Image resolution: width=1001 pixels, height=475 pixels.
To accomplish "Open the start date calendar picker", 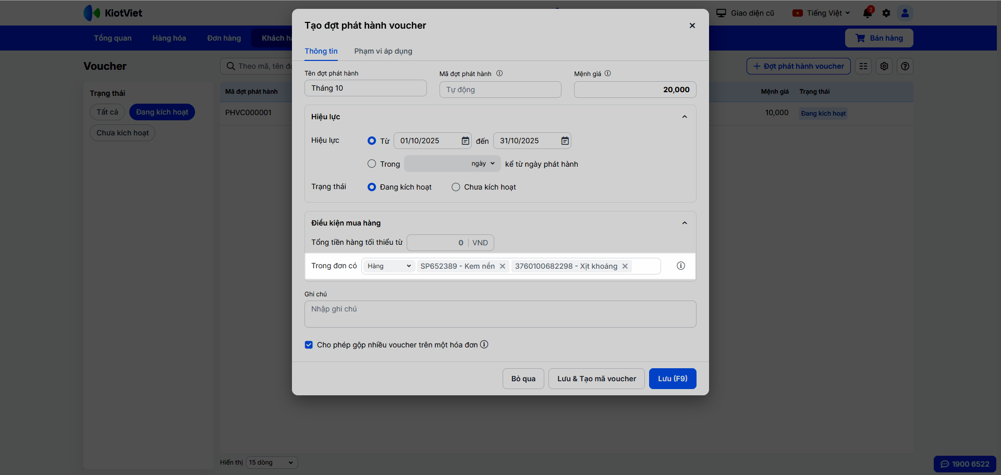I will pyautogui.click(x=465, y=141).
